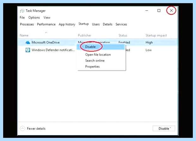Switch to the Services tab
The height and width of the screenshot is (141, 196).
pyautogui.click(x=121, y=24)
